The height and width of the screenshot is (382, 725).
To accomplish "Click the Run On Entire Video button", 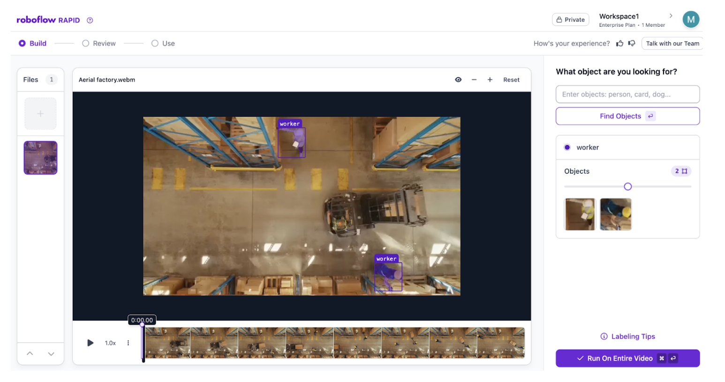I will click(x=627, y=359).
